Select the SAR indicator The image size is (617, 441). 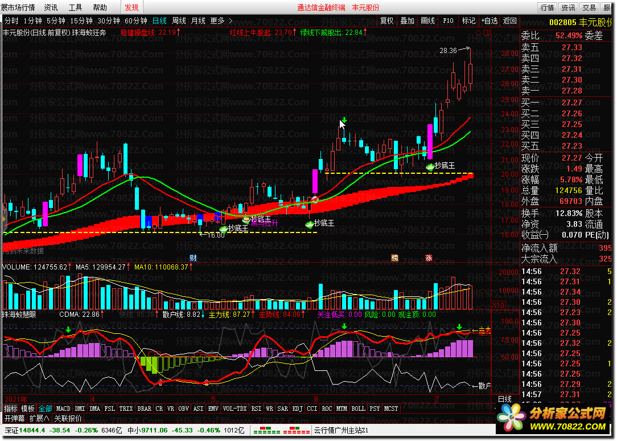[x=282, y=409]
